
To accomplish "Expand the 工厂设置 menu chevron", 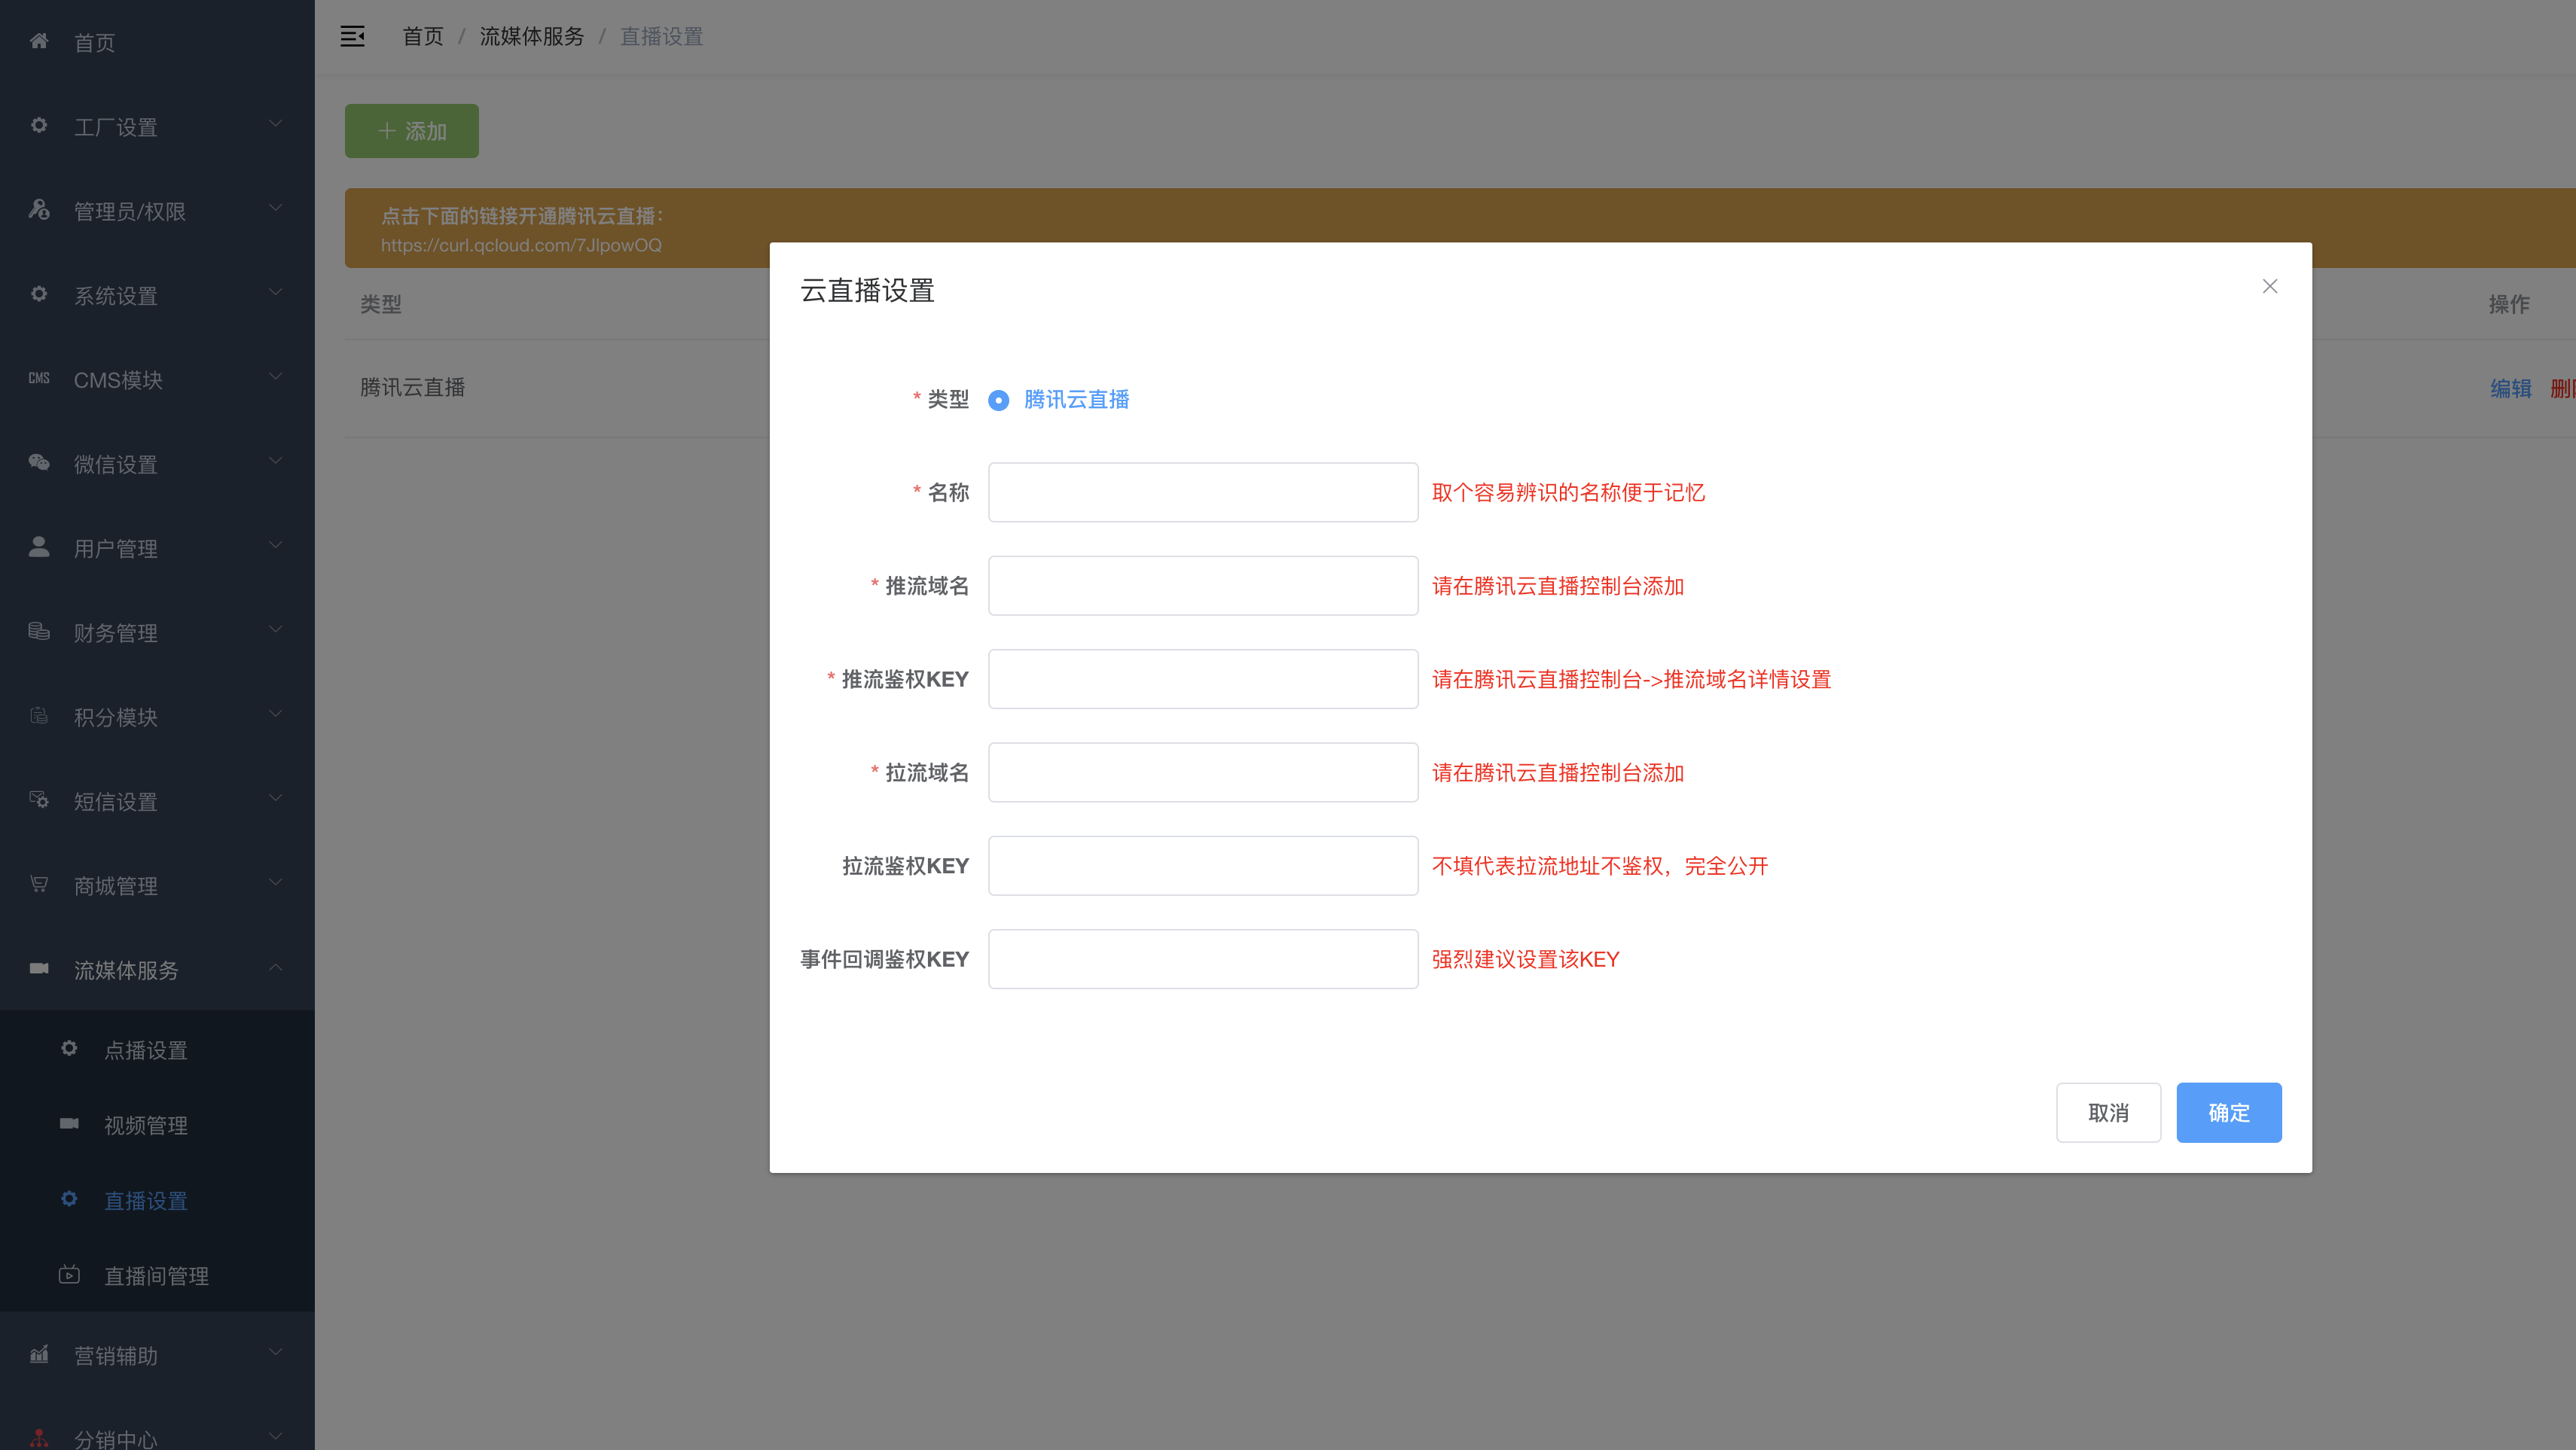I will (x=275, y=124).
